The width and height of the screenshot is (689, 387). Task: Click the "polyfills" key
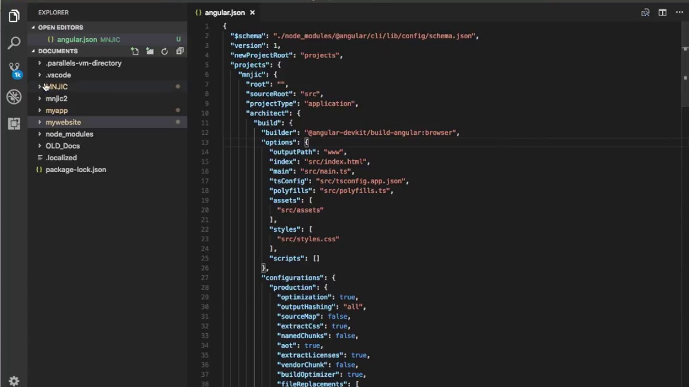pos(291,191)
